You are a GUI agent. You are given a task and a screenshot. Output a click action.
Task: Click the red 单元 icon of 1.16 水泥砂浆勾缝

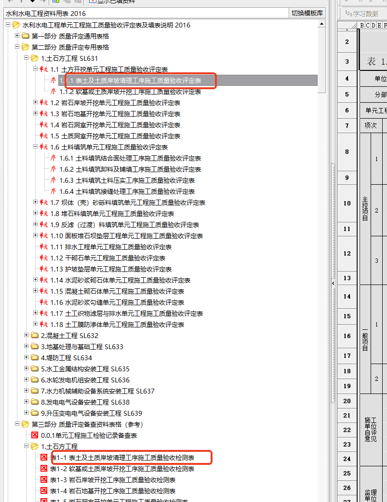click(x=44, y=302)
